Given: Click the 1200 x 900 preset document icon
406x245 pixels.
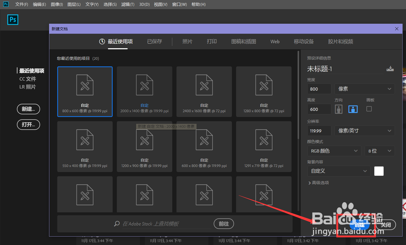Looking at the screenshot, I should coord(145,140).
